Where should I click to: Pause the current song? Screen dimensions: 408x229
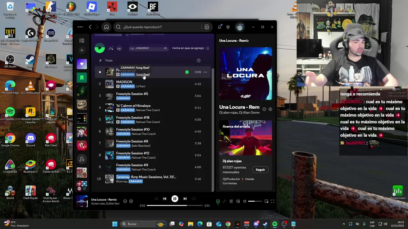point(175,199)
